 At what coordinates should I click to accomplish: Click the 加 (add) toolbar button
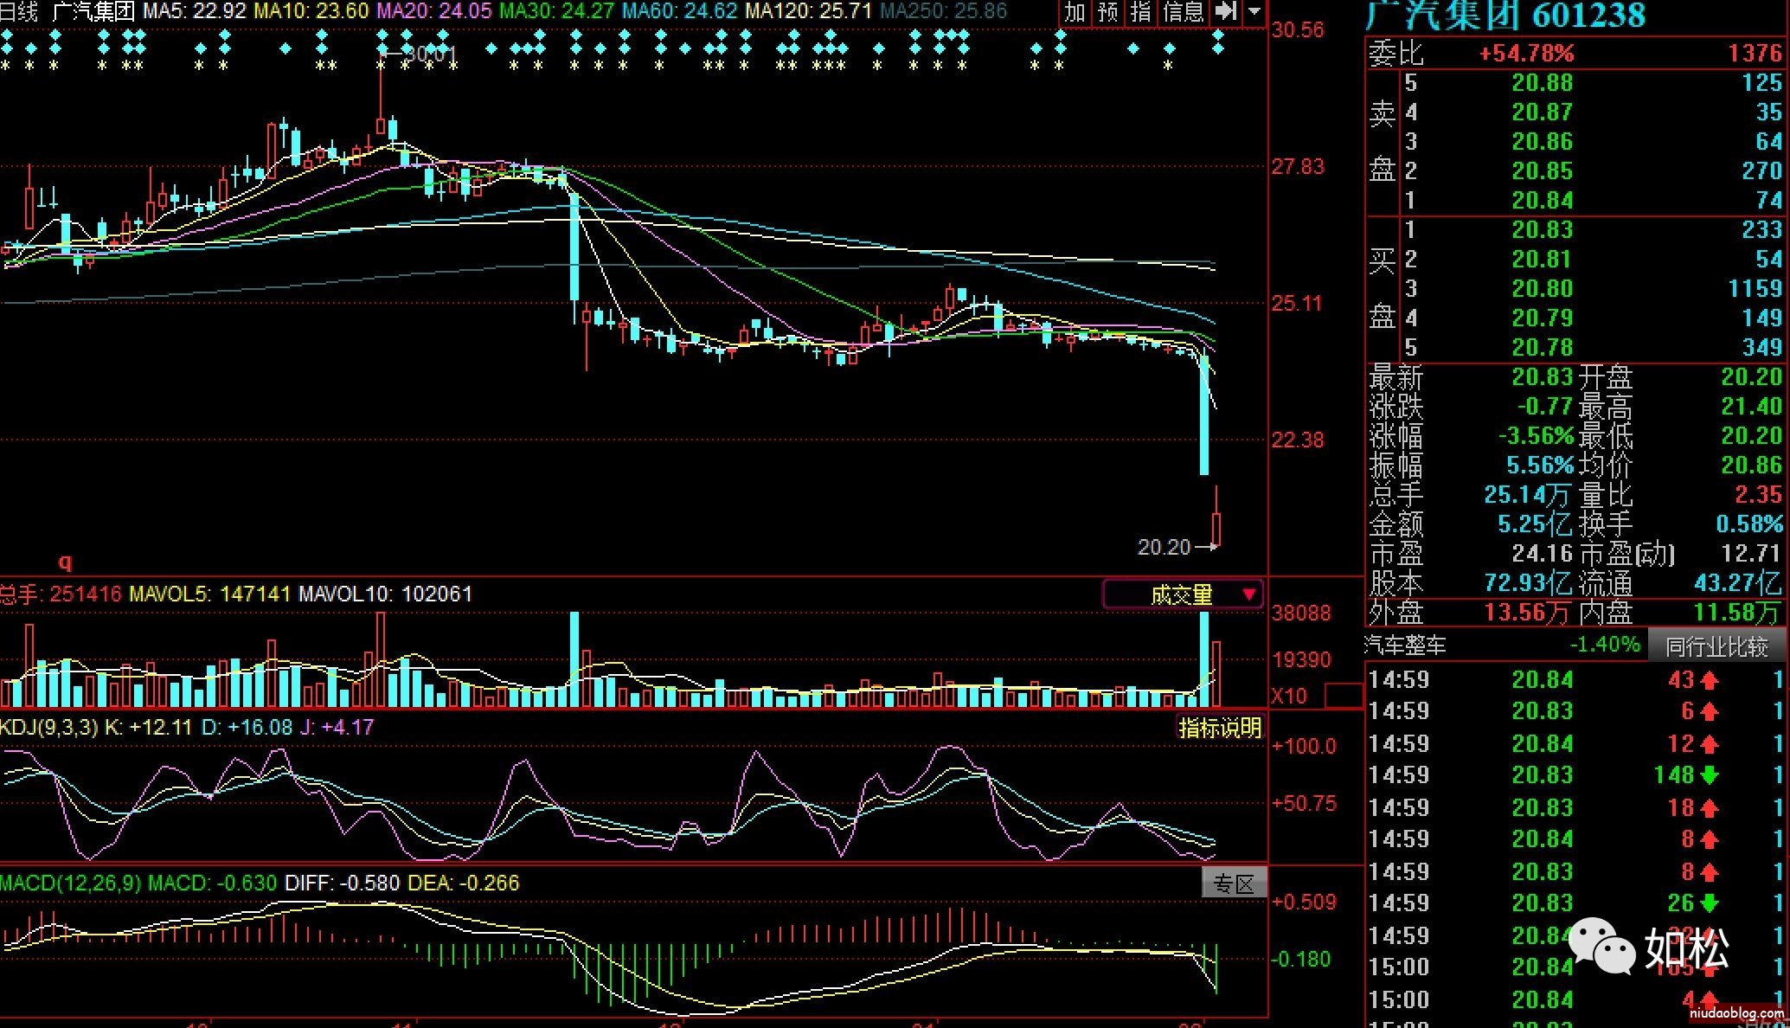coord(1075,12)
